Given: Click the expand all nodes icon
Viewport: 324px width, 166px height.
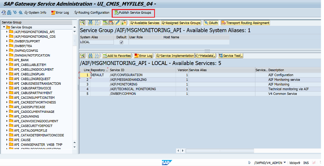Looking at the screenshot, I should [15, 13].
